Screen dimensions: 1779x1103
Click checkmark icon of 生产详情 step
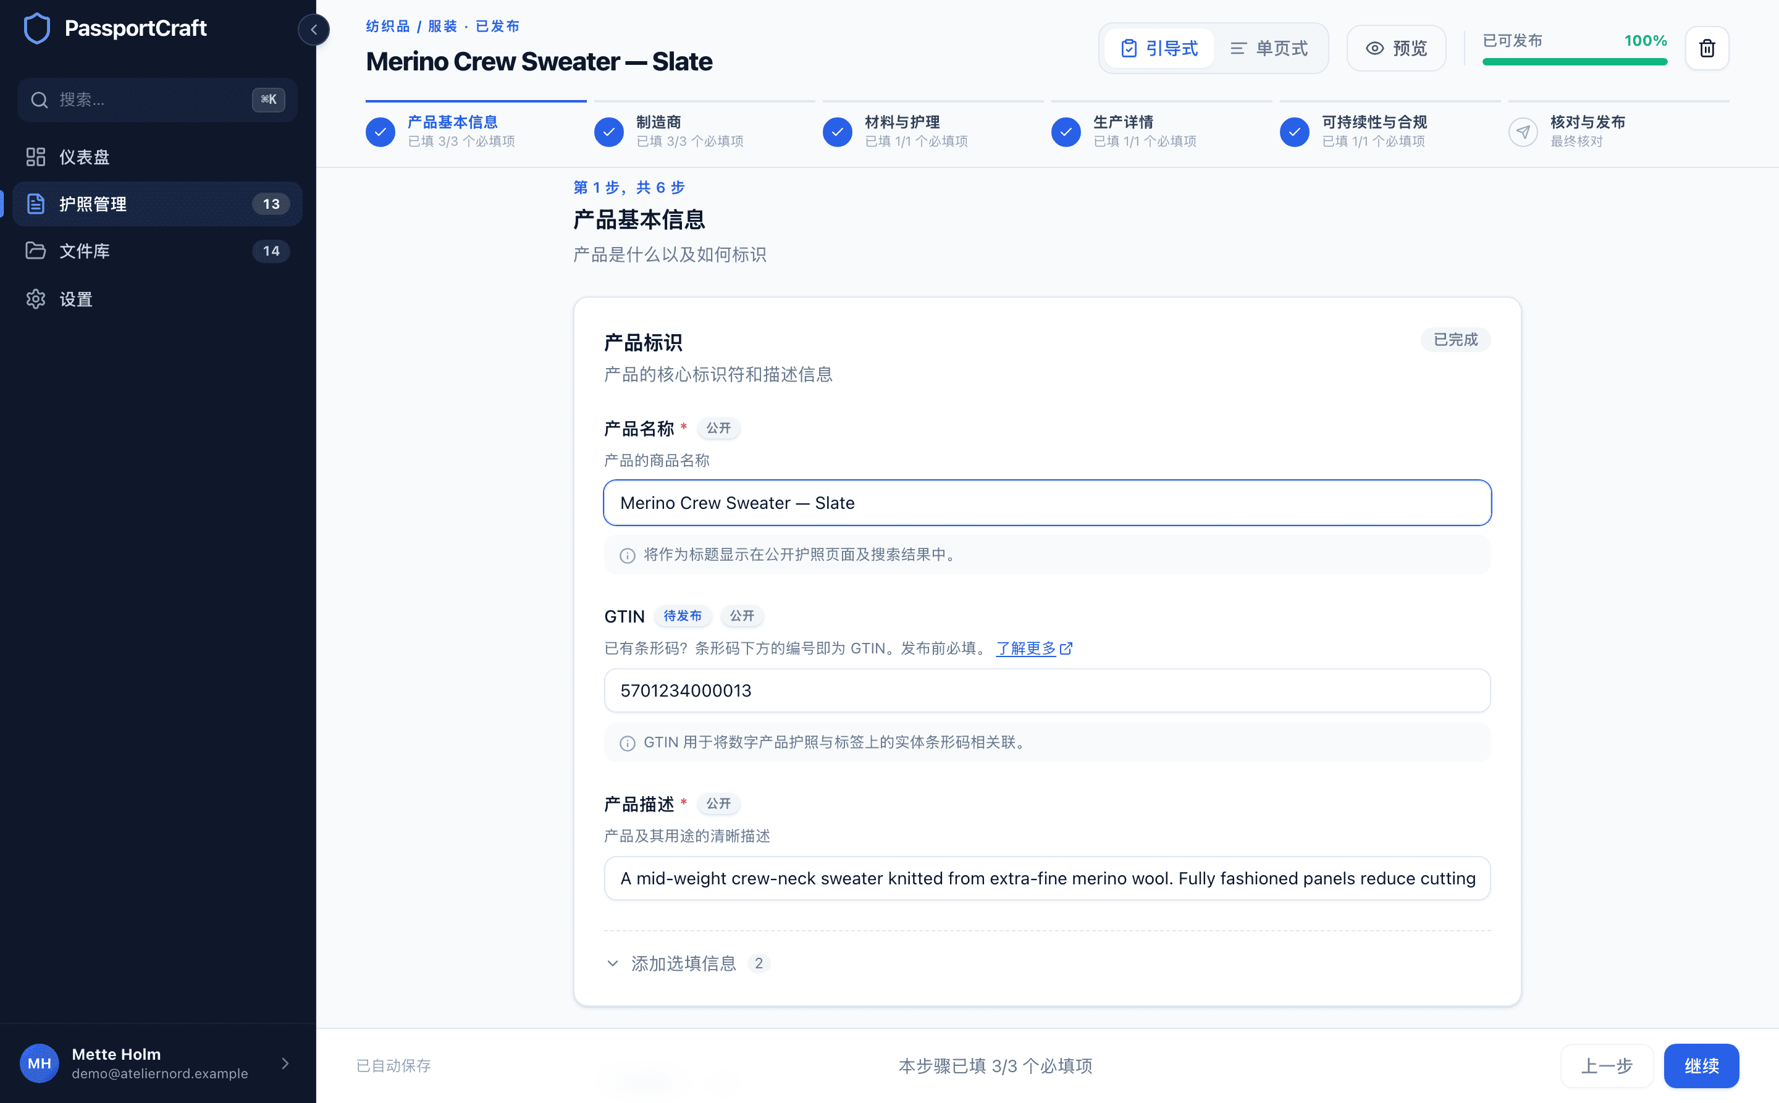1066,132
